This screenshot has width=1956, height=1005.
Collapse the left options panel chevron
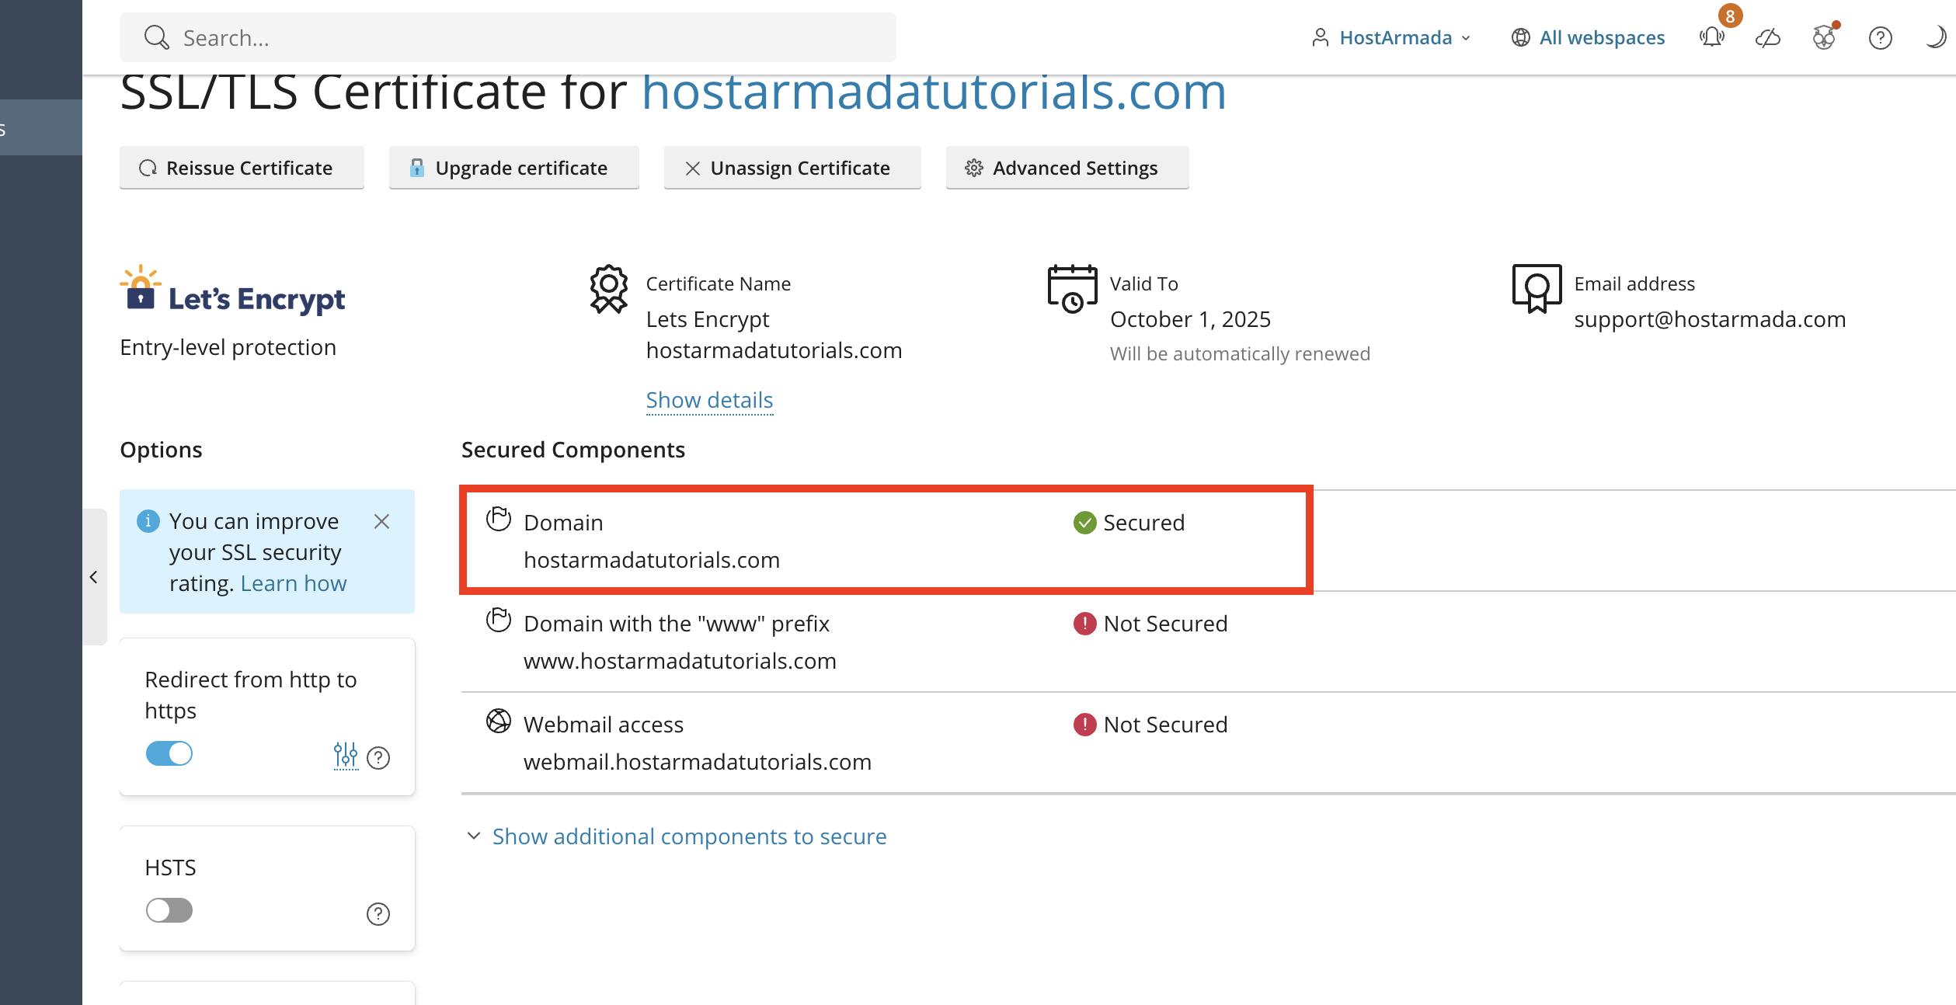pyautogui.click(x=95, y=577)
